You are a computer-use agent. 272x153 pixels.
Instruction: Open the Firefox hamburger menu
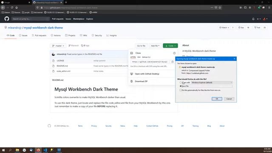pos(269,8)
